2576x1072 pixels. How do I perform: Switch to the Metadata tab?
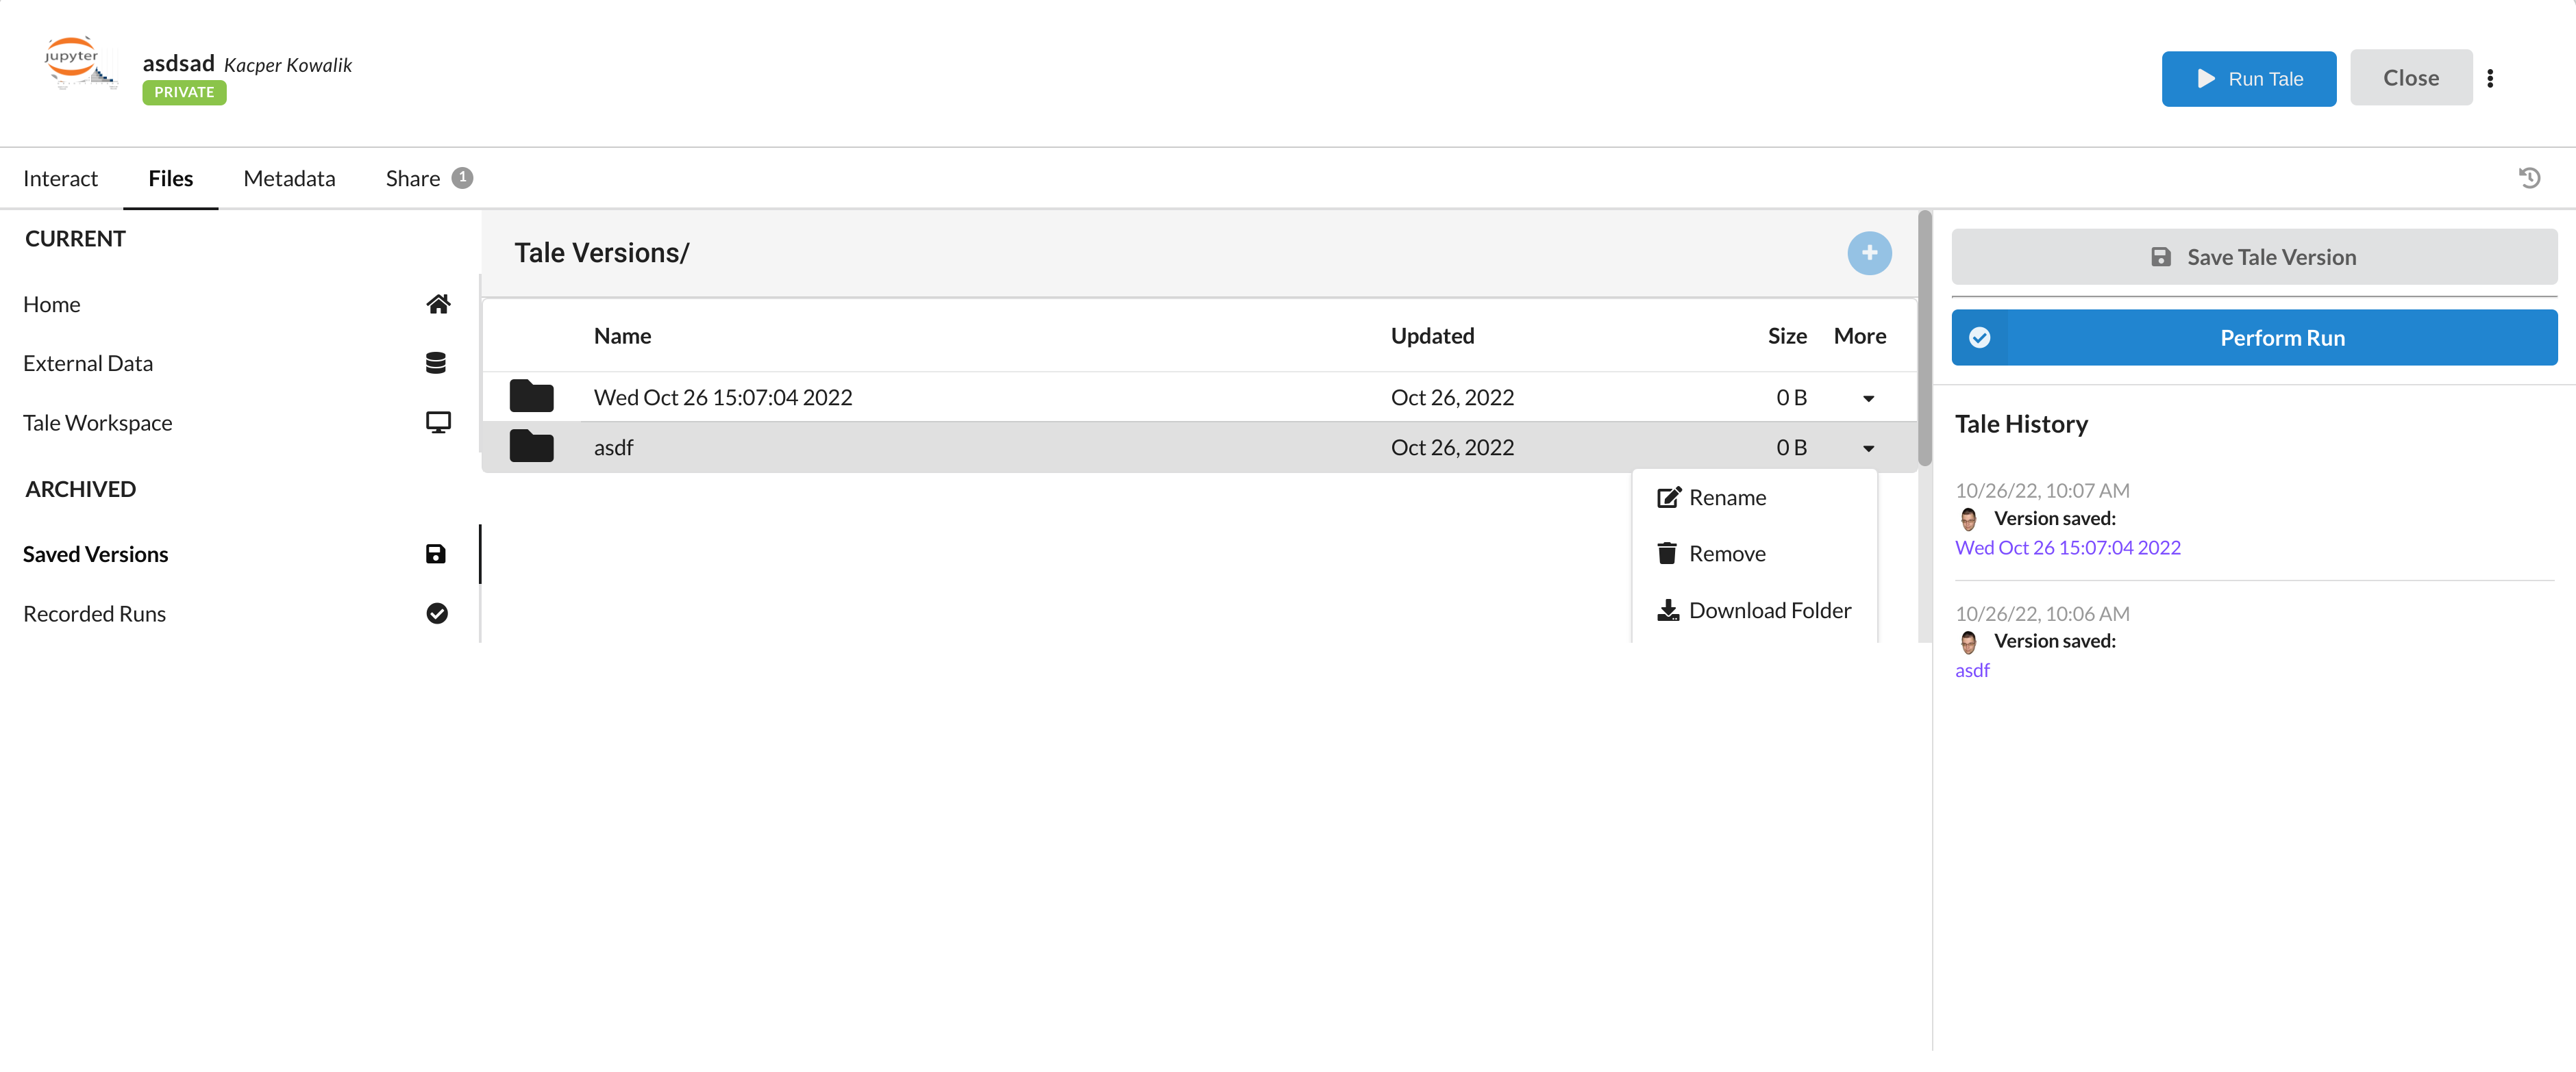pos(289,178)
